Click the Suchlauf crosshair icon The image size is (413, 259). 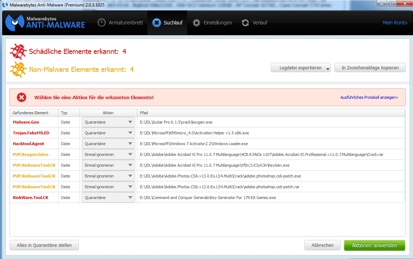(x=156, y=23)
